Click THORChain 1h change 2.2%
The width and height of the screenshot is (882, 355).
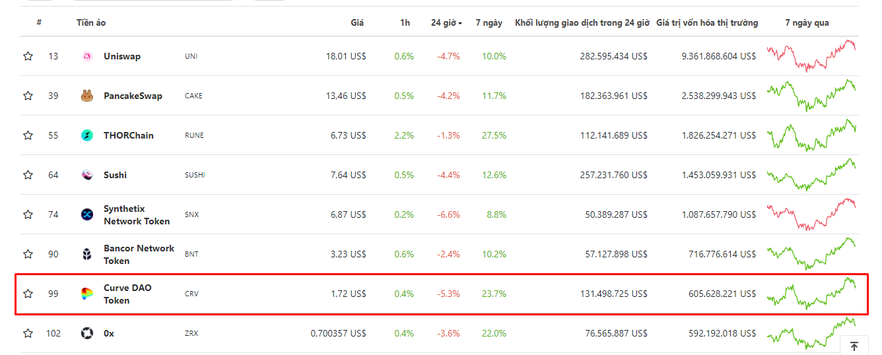pyautogui.click(x=404, y=135)
